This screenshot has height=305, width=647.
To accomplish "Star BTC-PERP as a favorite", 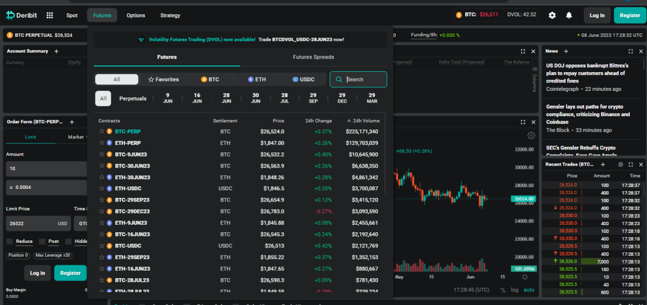I will pyautogui.click(x=101, y=131).
